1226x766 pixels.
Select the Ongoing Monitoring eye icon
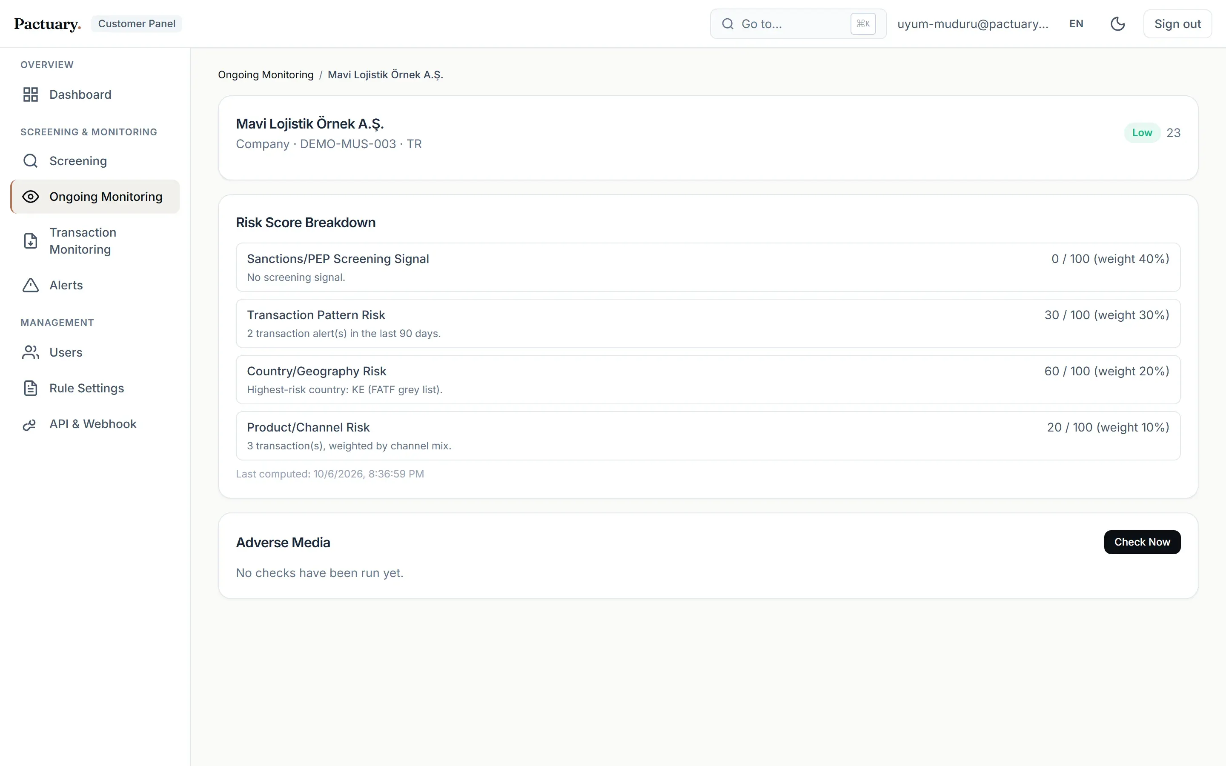tap(30, 197)
